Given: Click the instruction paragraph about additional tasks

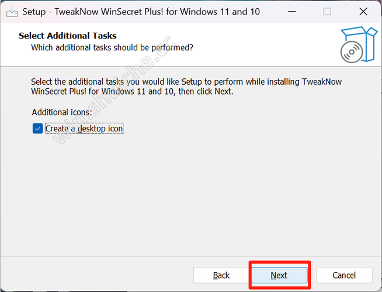Looking at the screenshot, I should click(186, 86).
